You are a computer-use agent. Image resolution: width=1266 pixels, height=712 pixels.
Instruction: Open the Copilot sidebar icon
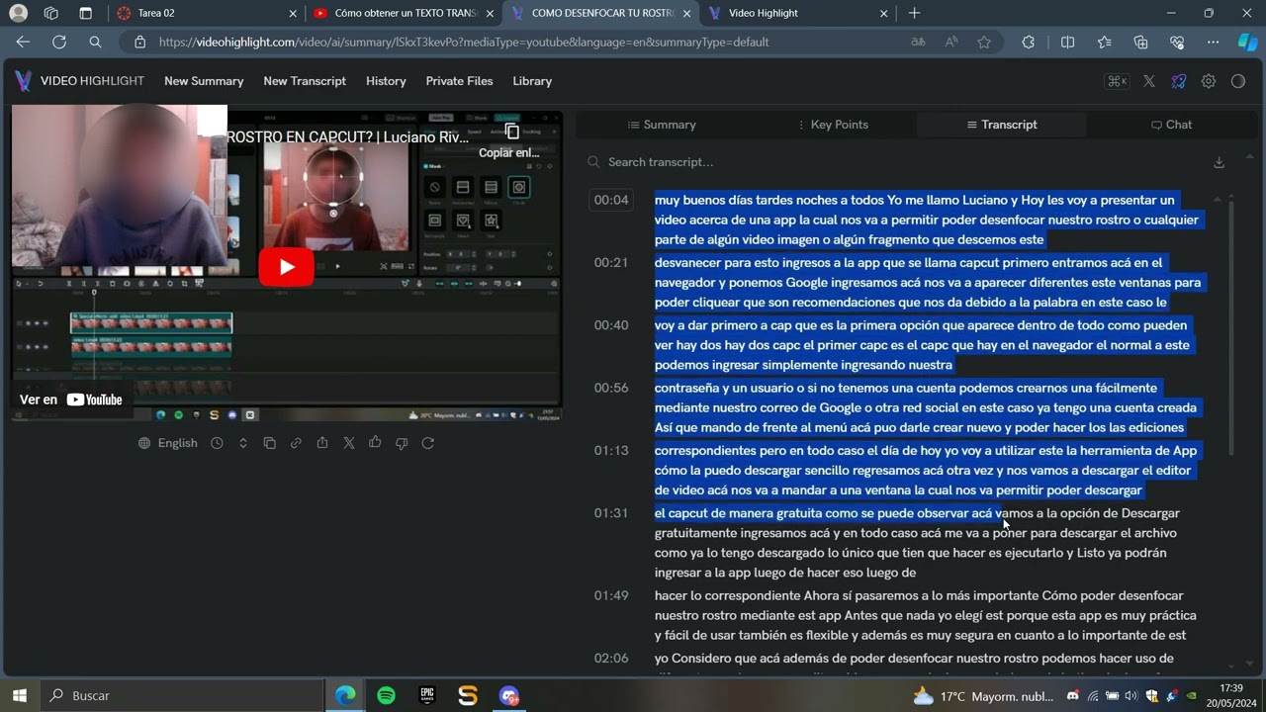tap(1247, 43)
